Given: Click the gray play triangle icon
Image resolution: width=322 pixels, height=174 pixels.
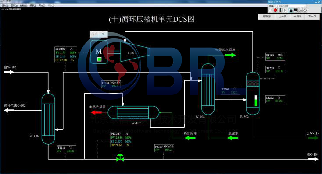Looking at the screenshot, I should pos(285,10).
